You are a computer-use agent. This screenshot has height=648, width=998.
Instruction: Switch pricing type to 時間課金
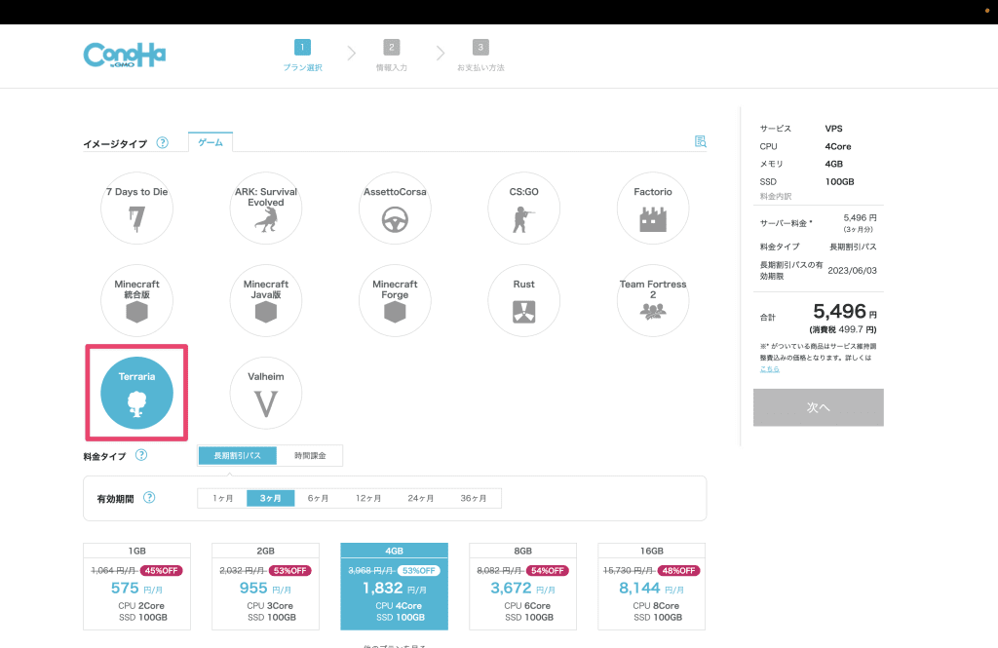310,456
